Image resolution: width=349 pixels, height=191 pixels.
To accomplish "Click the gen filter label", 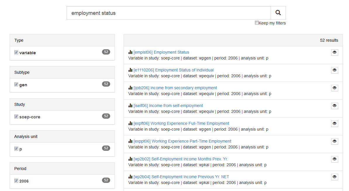I will point(23,85).
